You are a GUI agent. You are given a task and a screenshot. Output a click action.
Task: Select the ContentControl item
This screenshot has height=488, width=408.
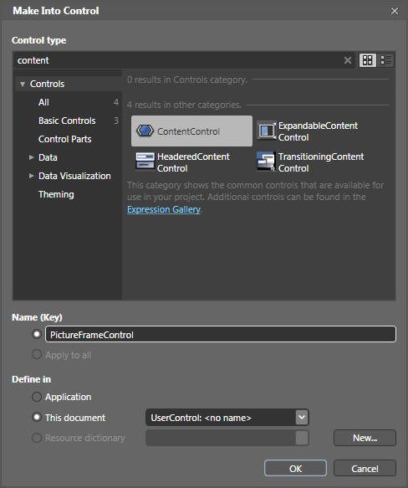191,131
